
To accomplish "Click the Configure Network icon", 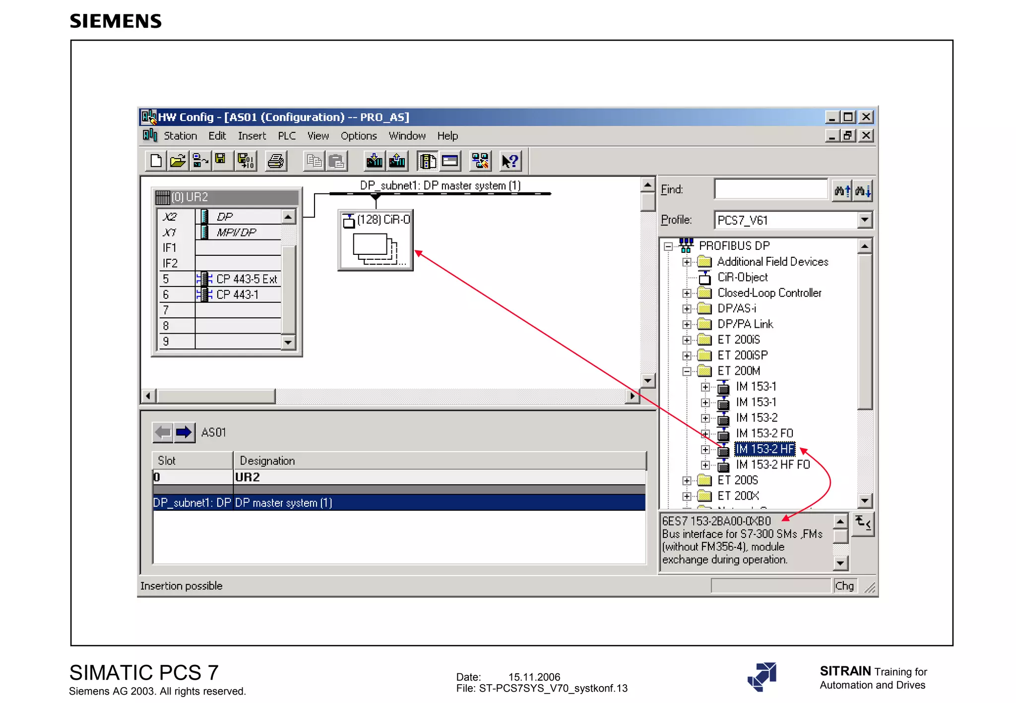I will [480, 161].
